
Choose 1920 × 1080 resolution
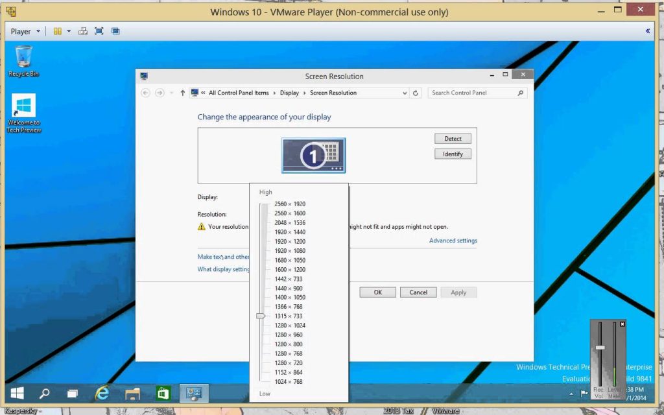pos(290,251)
